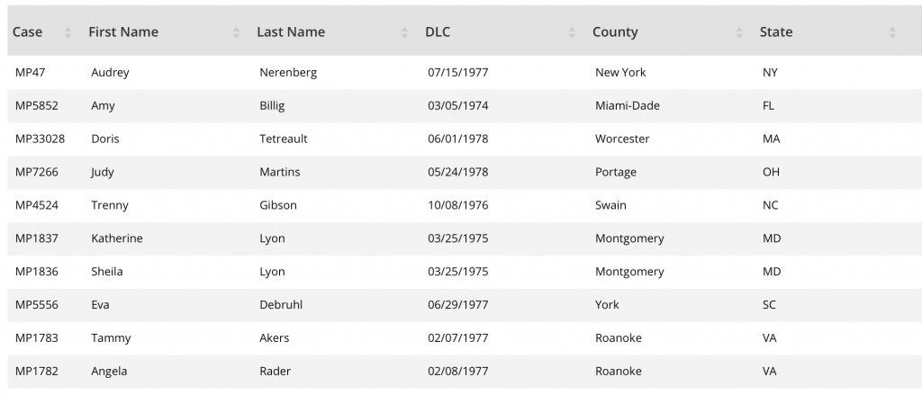This screenshot has height=395, width=922.
Task: Select case number MP47
Action: (x=28, y=73)
